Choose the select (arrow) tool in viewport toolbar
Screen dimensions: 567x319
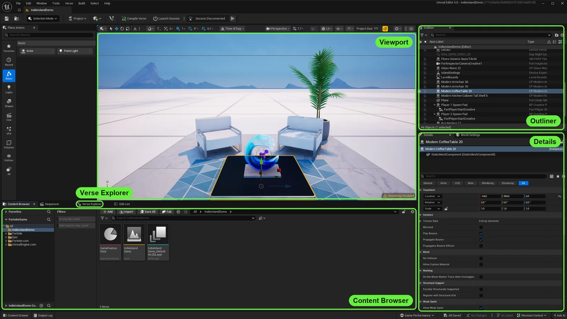coord(111,29)
